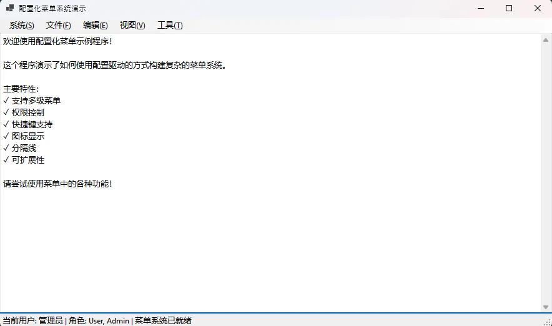Click the scrollbar down arrow

coord(546,307)
